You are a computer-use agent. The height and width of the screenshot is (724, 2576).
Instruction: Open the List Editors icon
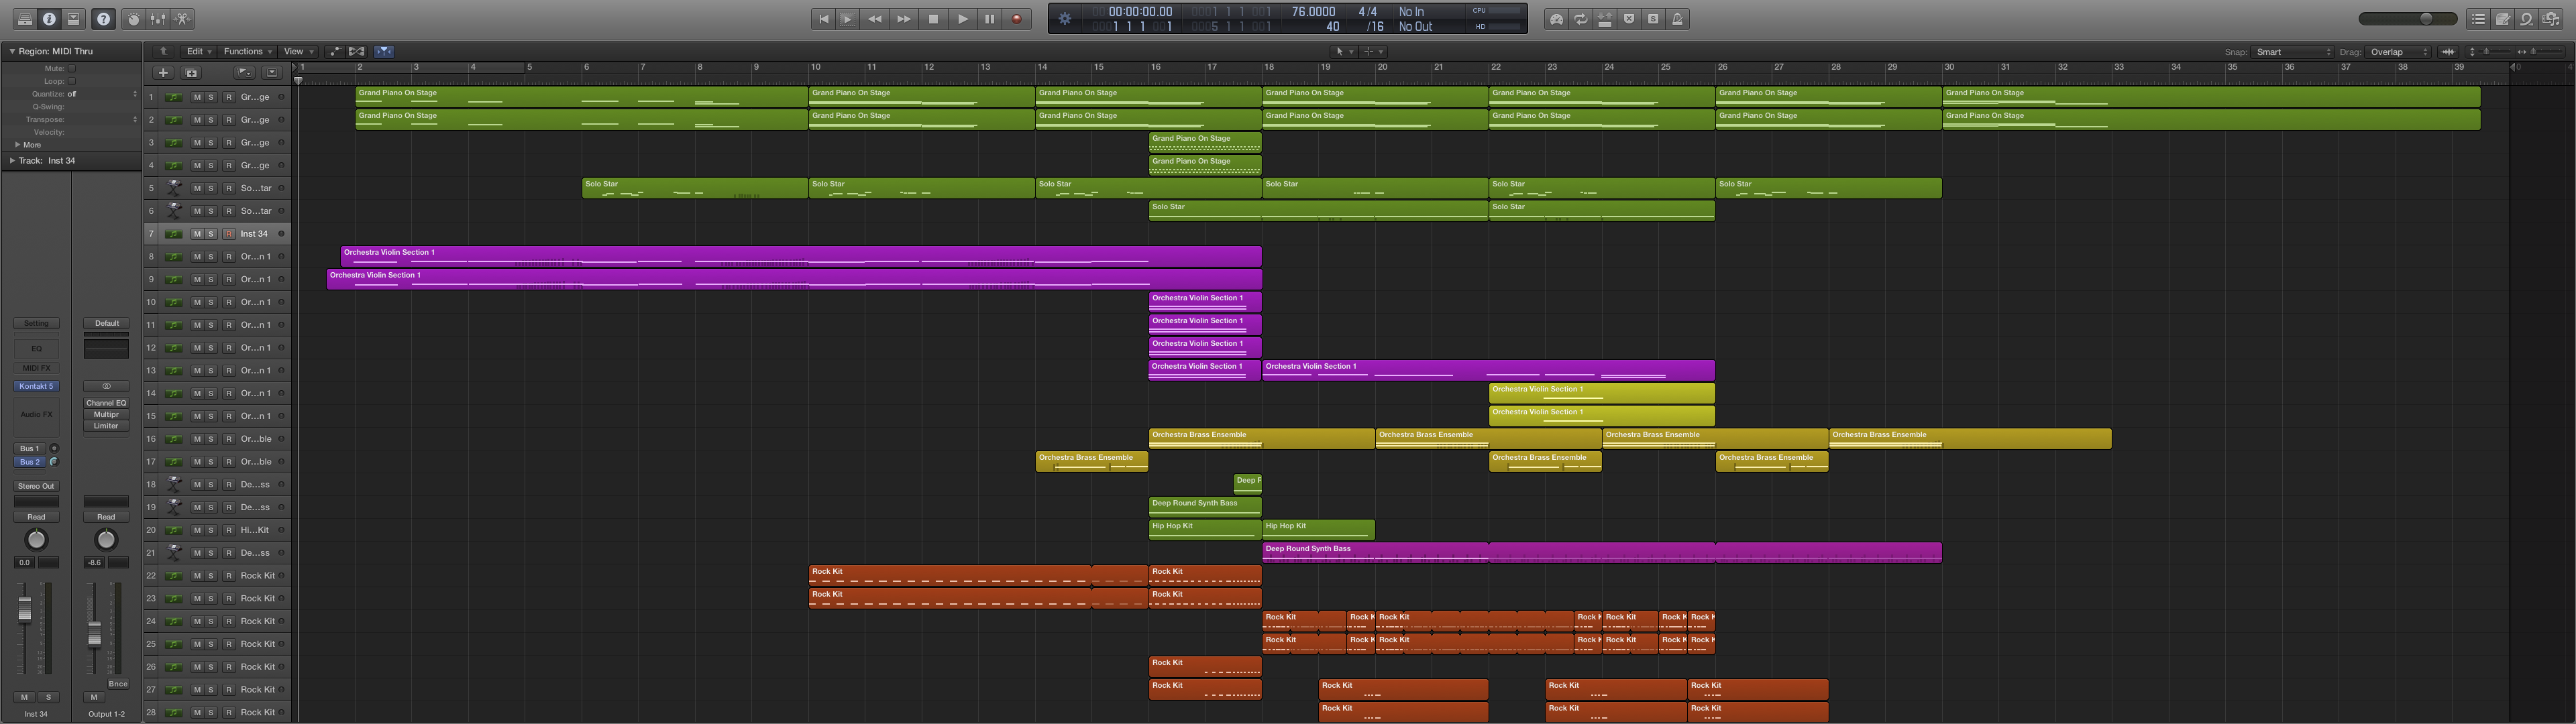2478,19
